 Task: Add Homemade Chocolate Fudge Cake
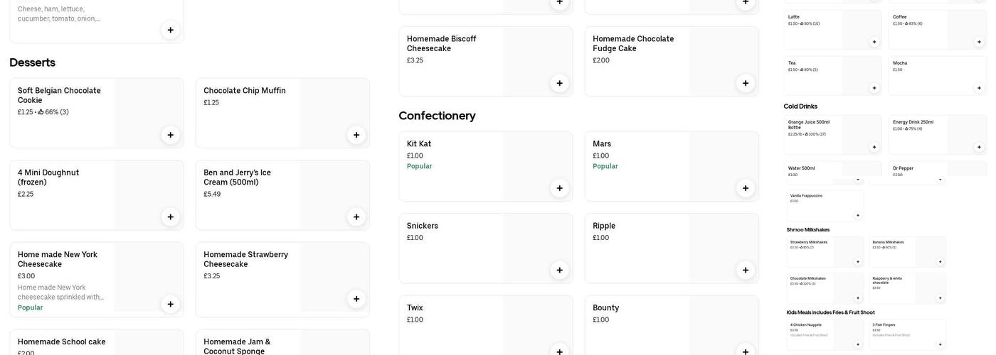point(746,83)
